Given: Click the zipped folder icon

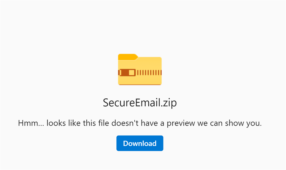Looking at the screenshot, I should tap(140, 69).
